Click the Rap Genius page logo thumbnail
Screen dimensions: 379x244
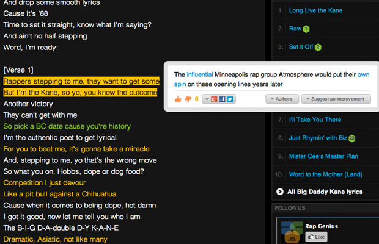pyautogui.click(x=292, y=232)
